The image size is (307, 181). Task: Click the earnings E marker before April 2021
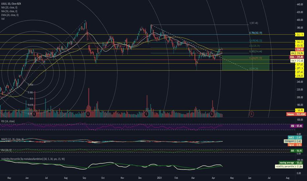coord(212,114)
